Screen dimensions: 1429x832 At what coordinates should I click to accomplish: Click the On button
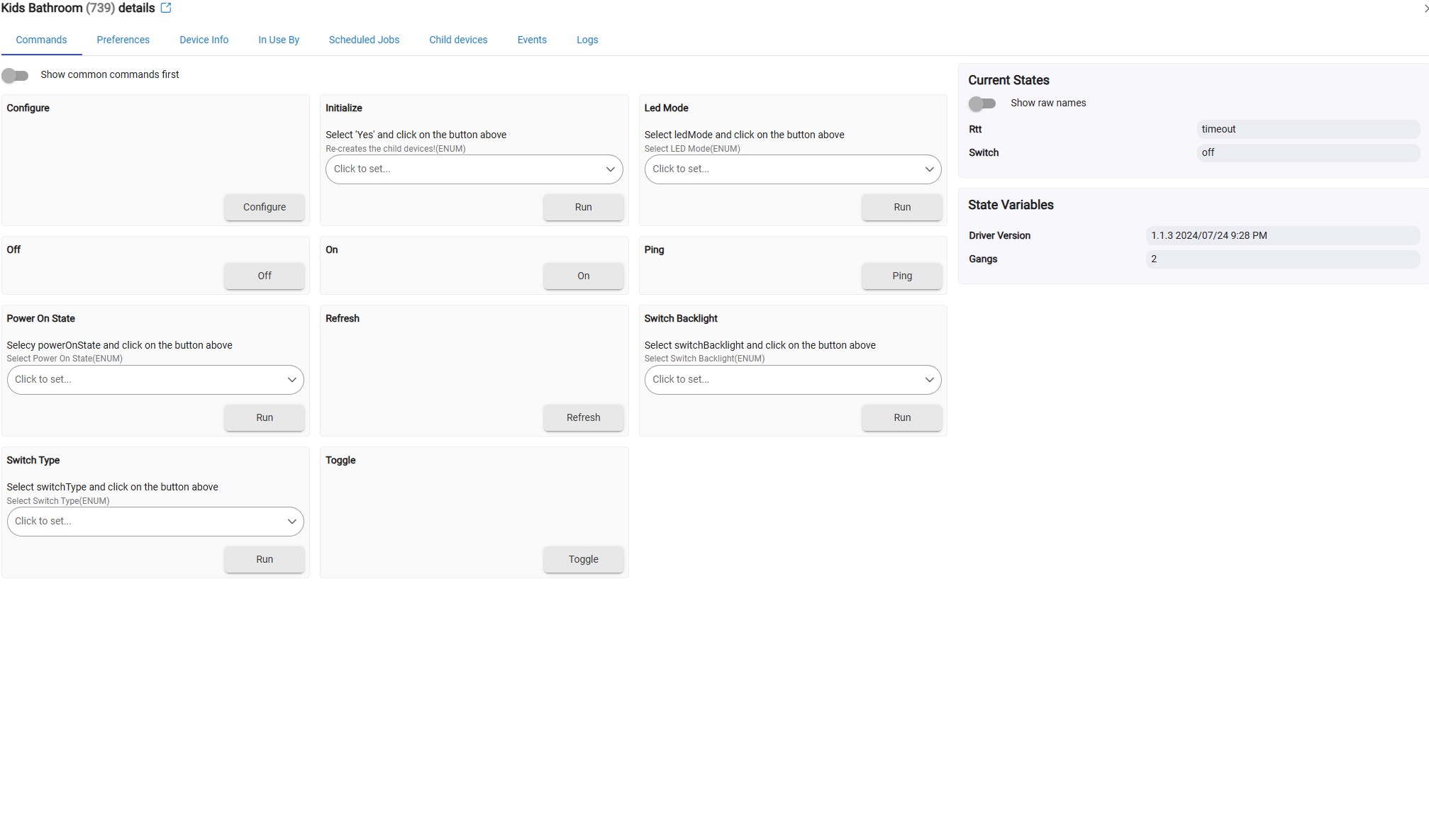pos(583,276)
